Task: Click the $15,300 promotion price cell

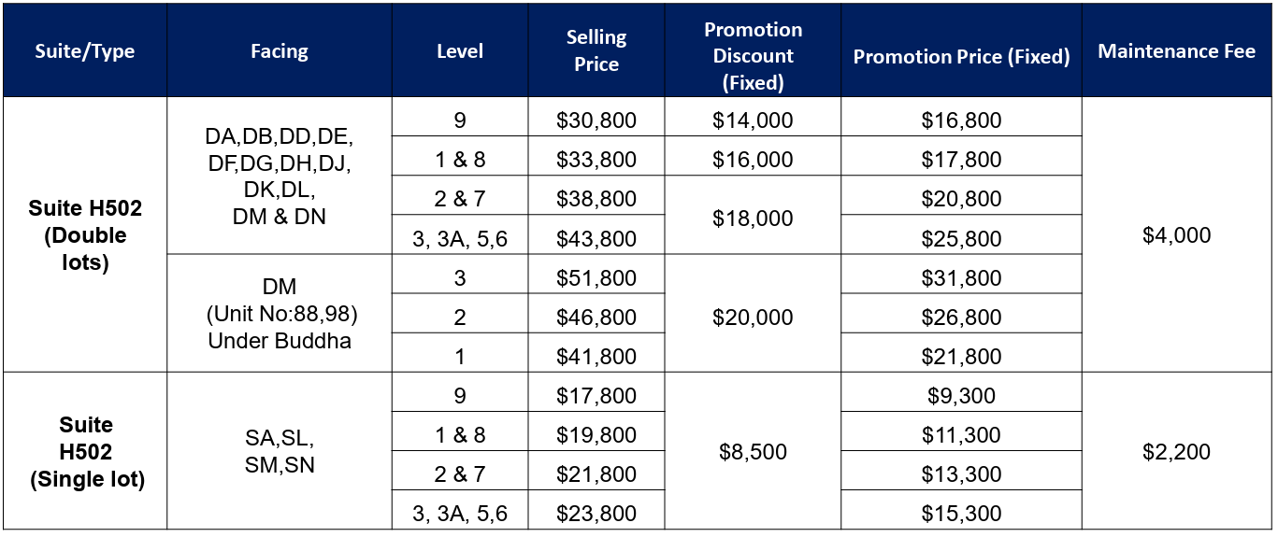Action: click(x=961, y=513)
